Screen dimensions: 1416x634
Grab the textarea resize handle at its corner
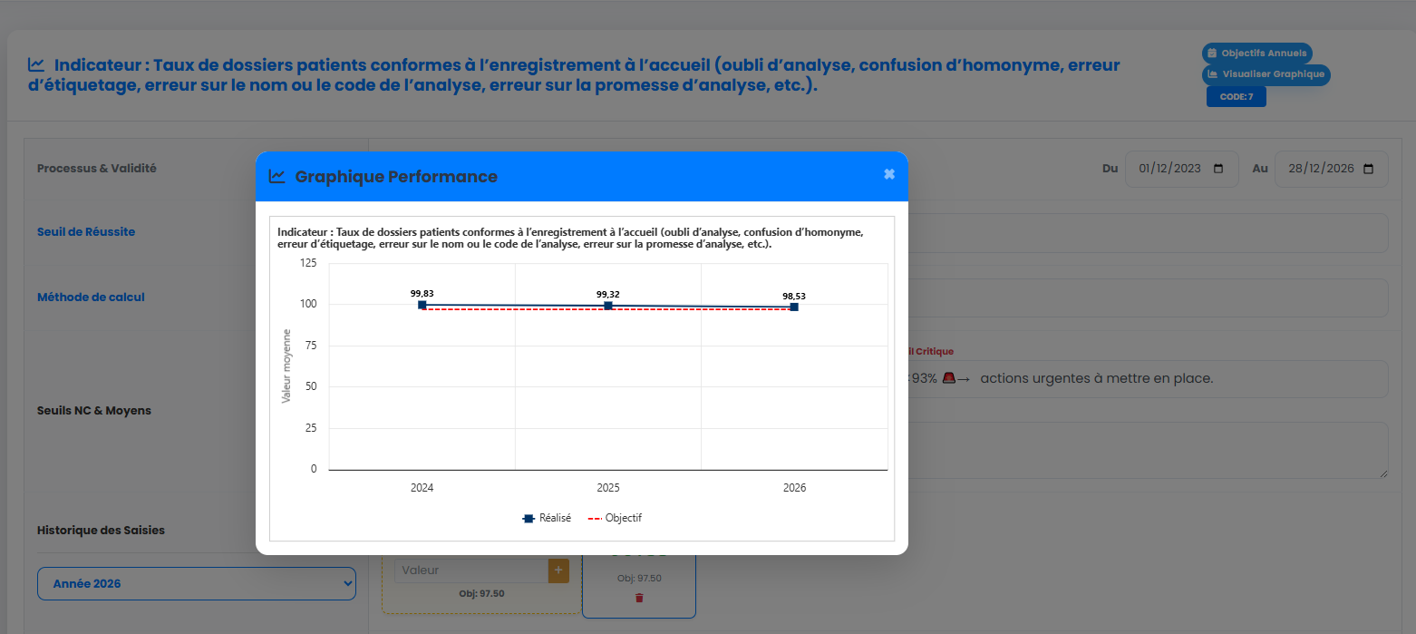point(1382,473)
